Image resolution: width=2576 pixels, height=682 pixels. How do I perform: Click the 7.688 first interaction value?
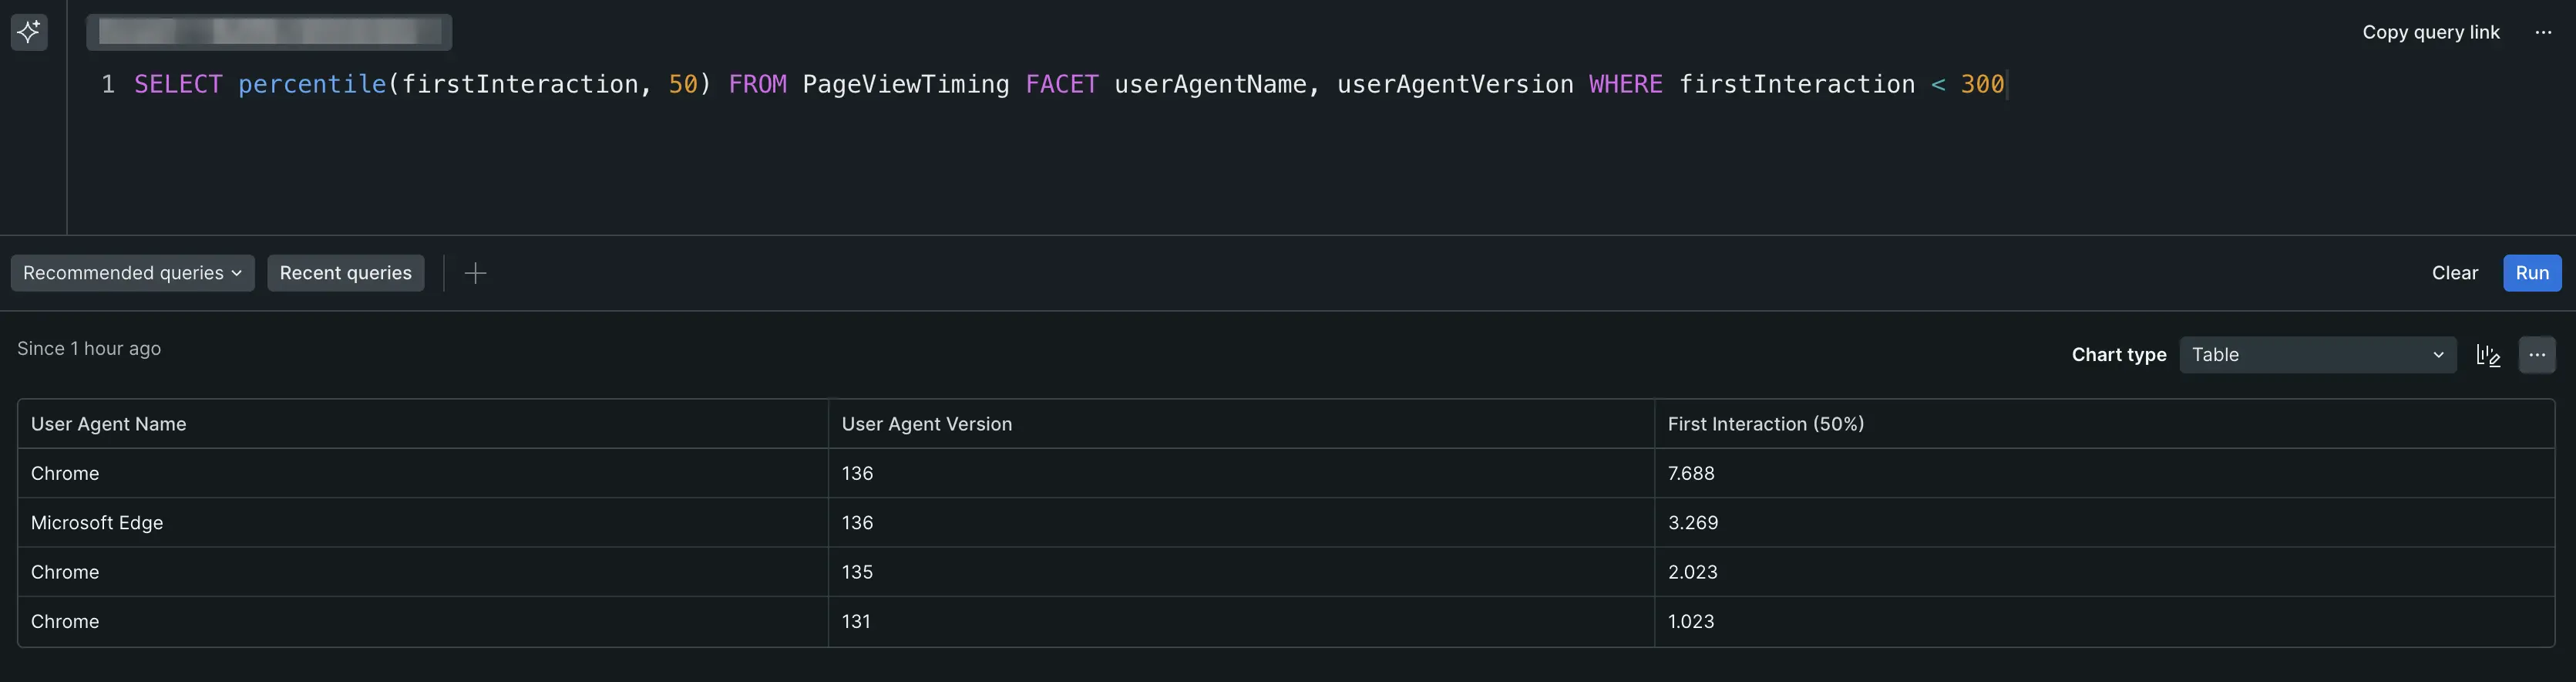[x=1690, y=474]
